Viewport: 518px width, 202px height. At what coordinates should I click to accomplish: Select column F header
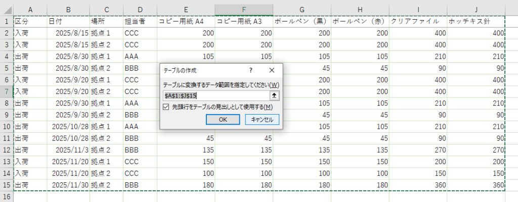coord(244,10)
